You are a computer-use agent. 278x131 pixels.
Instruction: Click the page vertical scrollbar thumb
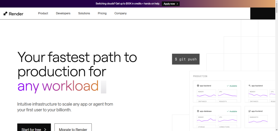277,7
